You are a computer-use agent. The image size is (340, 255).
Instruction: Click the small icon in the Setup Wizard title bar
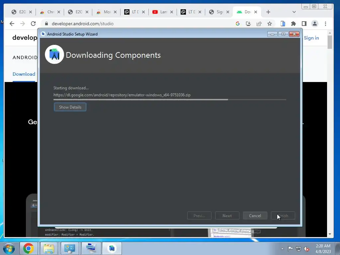pyautogui.click(x=43, y=34)
